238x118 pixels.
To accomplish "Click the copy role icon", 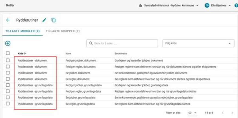I will pyautogui.click(x=54, y=20).
